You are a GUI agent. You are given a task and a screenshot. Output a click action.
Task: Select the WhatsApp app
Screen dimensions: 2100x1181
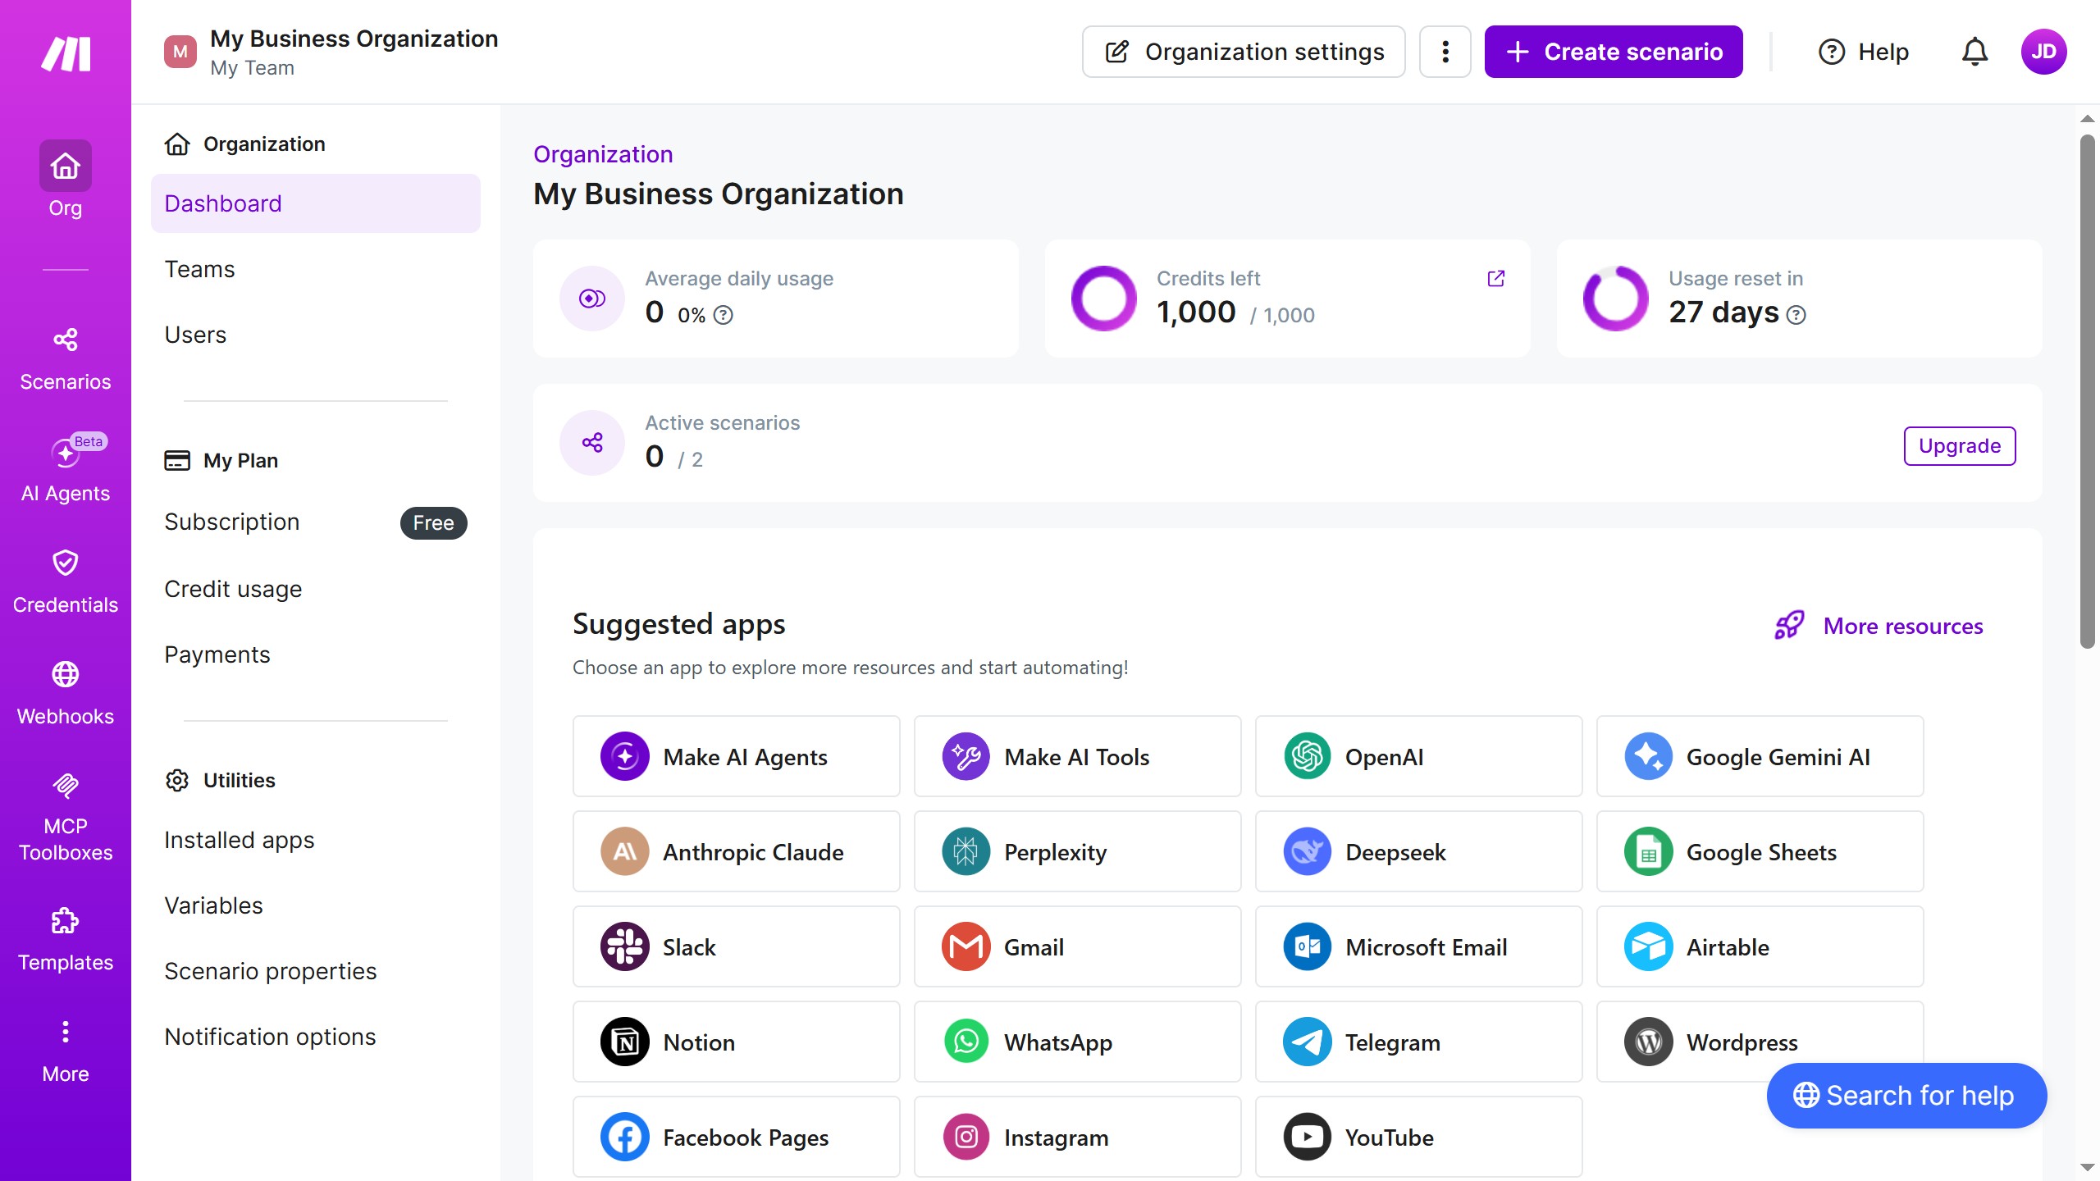pos(1078,1042)
